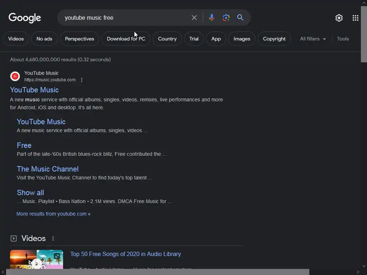Screen dimensions: 367x275
Task: Click inside the search input field
Action: click(x=127, y=18)
